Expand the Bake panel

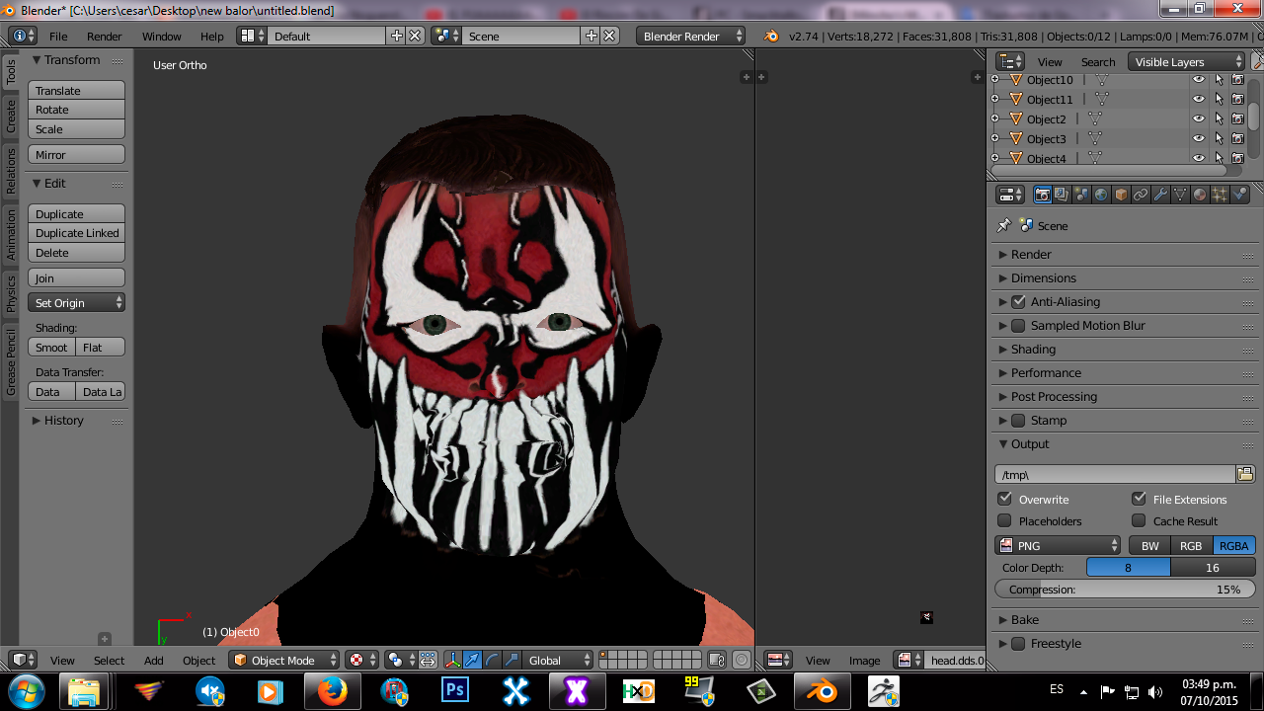click(x=1024, y=620)
